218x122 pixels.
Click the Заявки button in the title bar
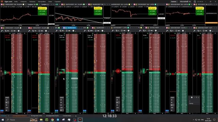(173, 1)
